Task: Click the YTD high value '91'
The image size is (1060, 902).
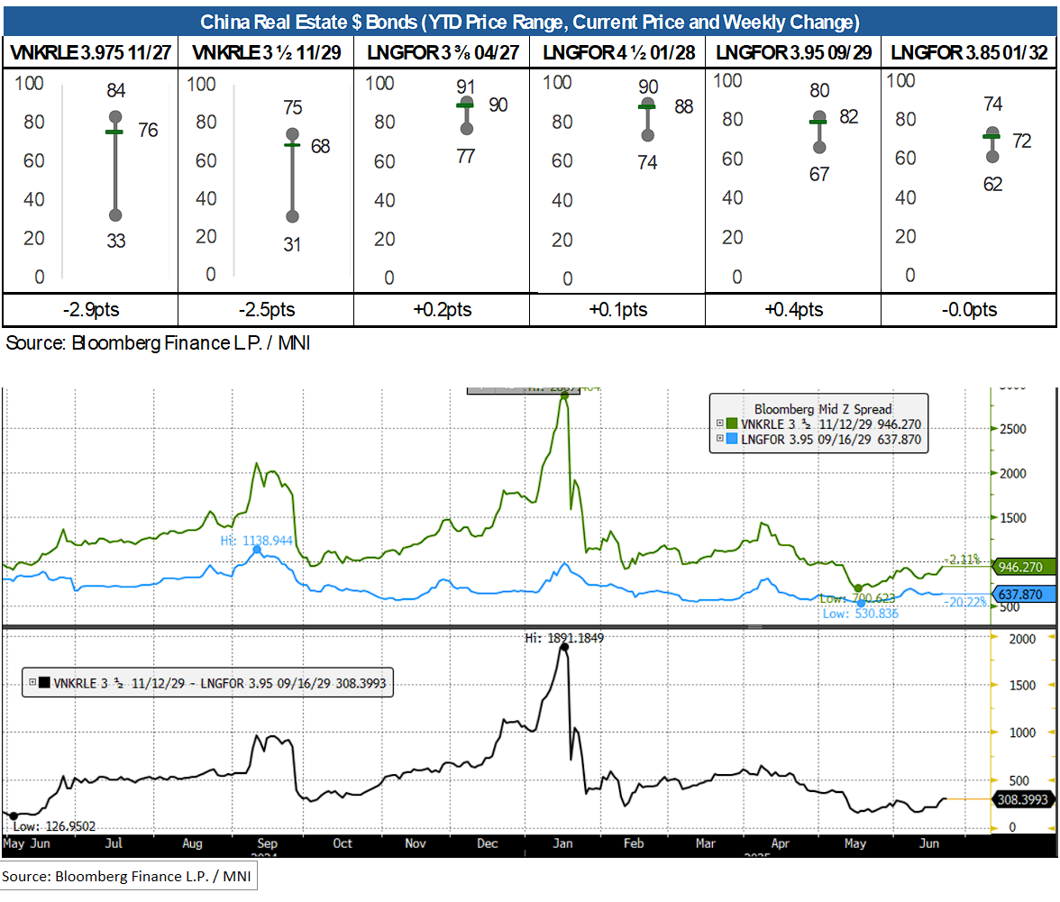Action: (466, 87)
